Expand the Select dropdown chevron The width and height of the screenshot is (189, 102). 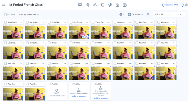pos(8,15)
